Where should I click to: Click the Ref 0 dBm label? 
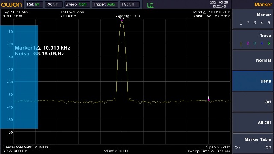[x=12, y=16]
